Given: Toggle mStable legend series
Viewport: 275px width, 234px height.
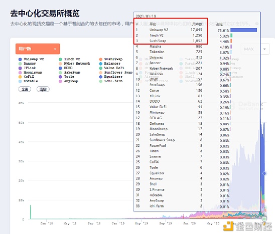Looking at the screenshot, I should click(x=28, y=81).
